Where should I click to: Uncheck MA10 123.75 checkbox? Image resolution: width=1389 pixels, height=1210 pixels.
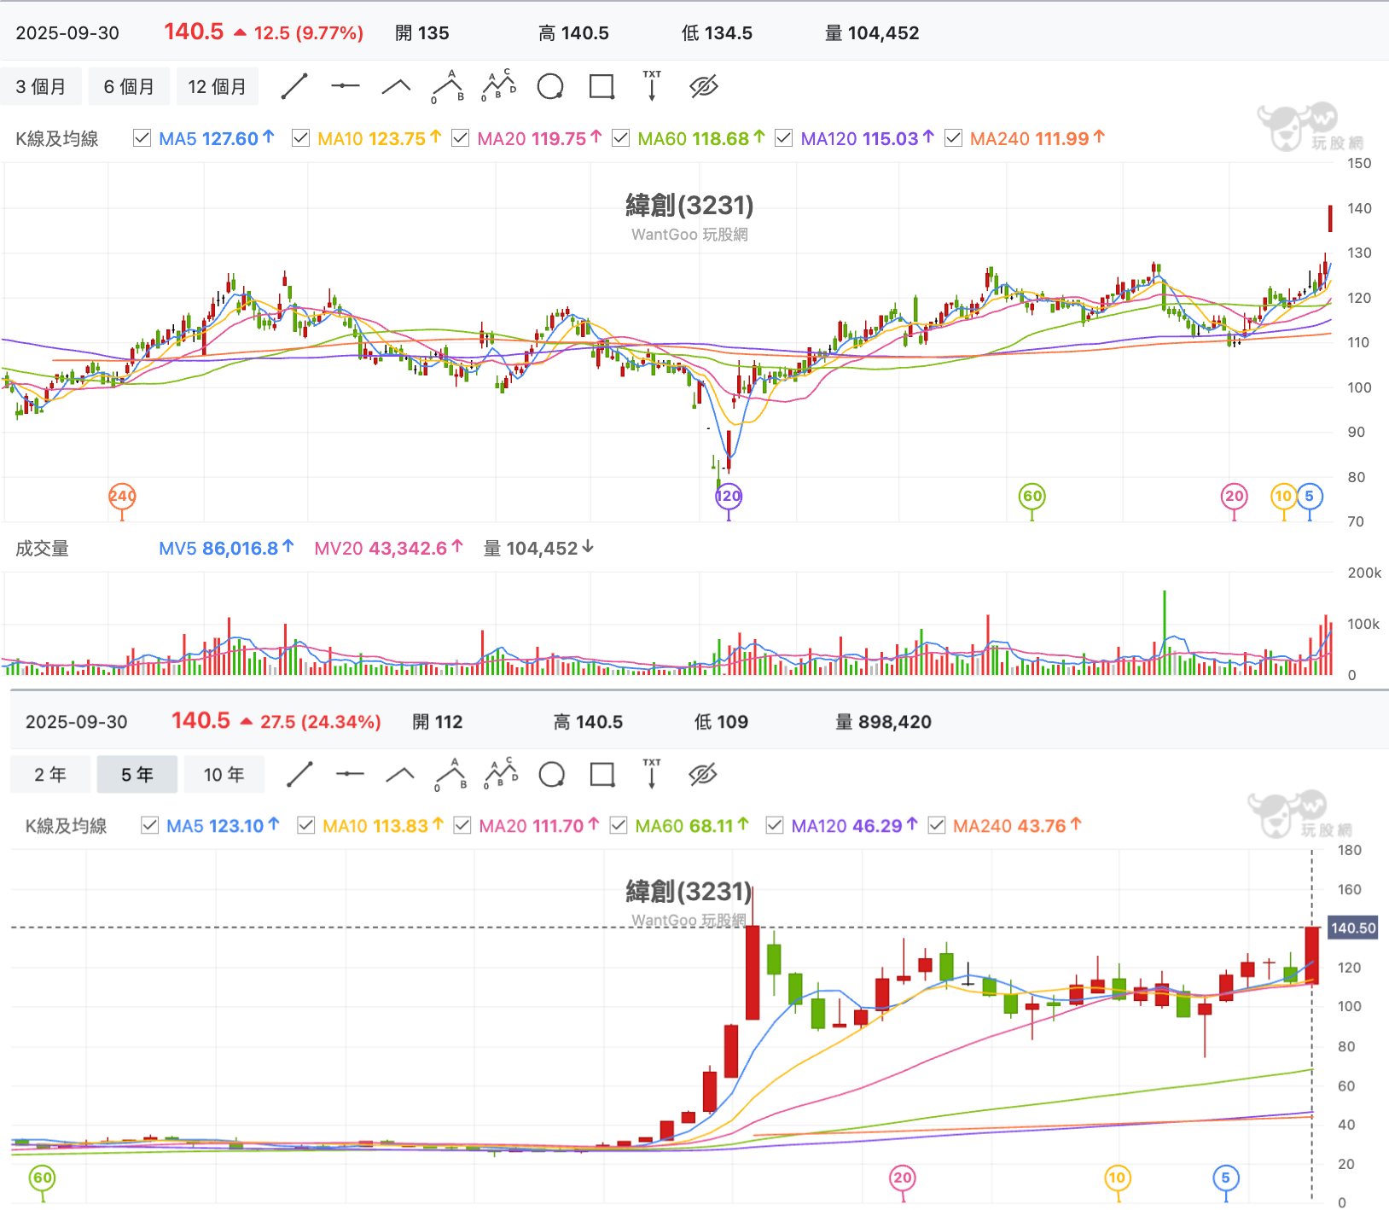point(300,138)
